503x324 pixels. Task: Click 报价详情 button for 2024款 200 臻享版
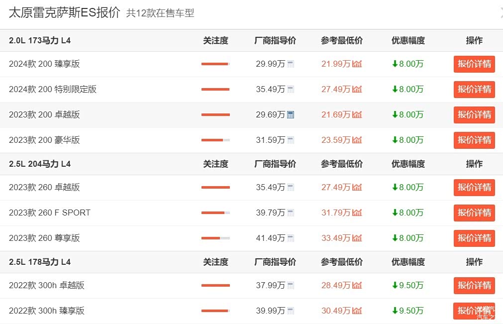[474, 64]
